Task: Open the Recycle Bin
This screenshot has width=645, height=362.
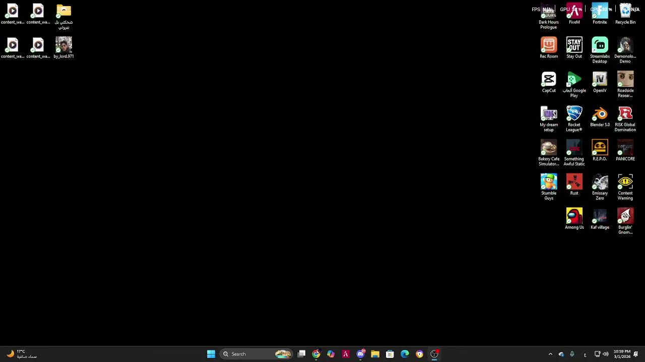Action: click(x=625, y=14)
